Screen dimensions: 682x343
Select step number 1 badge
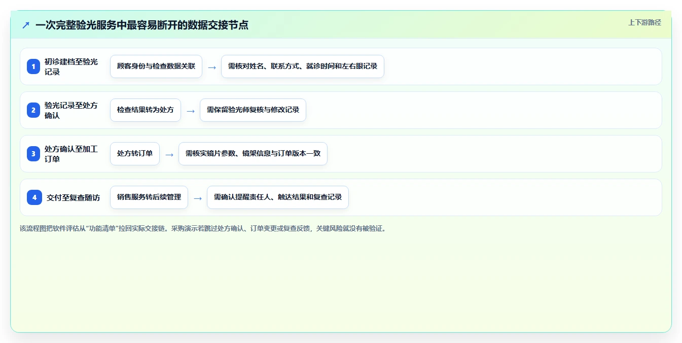tap(33, 66)
